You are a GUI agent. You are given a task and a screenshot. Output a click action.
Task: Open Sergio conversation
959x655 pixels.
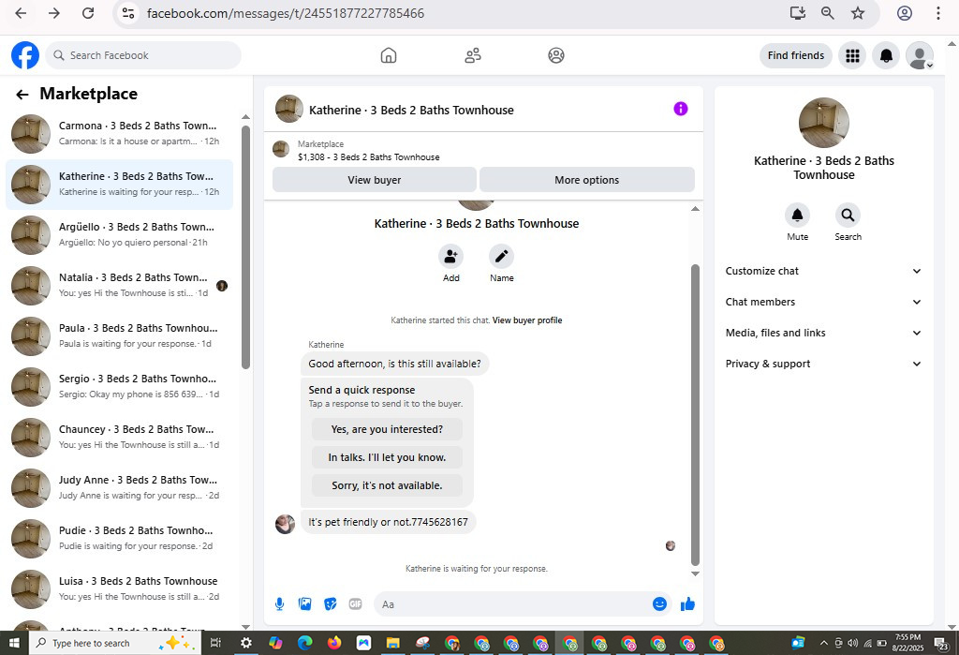(119, 387)
